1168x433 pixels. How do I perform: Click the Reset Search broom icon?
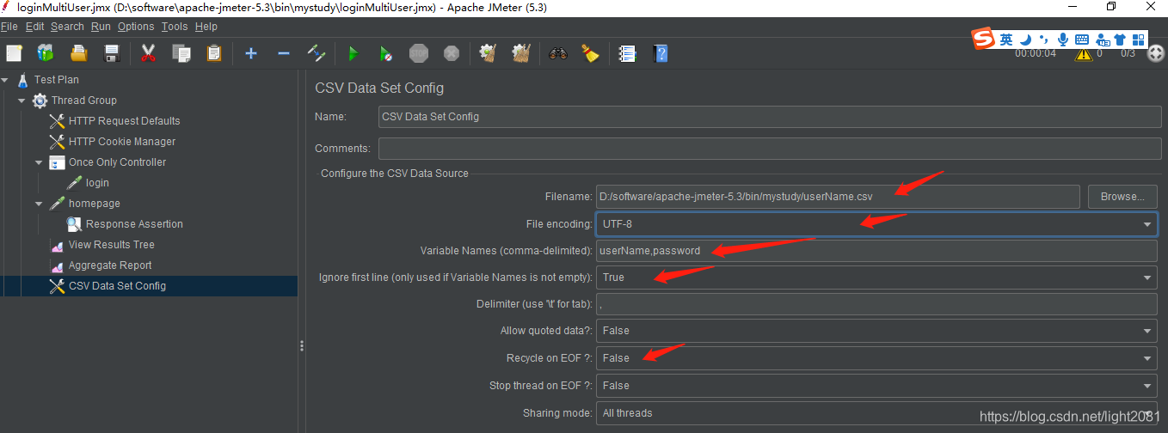pos(590,53)
